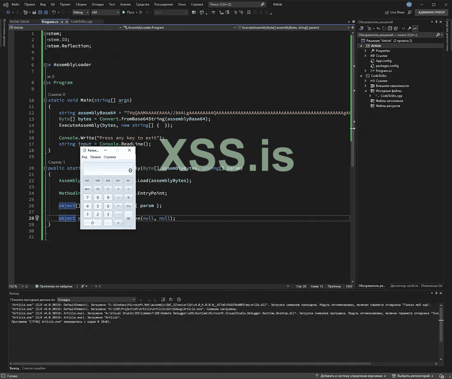Image resolution: width=452 pixels, height=379 pixels.
Task: Click the lightbulb quick actions icon on line 28
Action: [37, 218]
